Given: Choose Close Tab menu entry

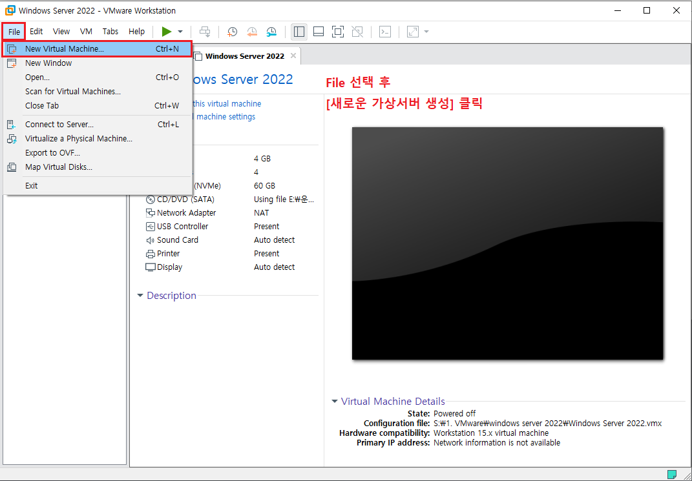Looking at the screenshot, I should pyautogui.click(x=98, y=105).
